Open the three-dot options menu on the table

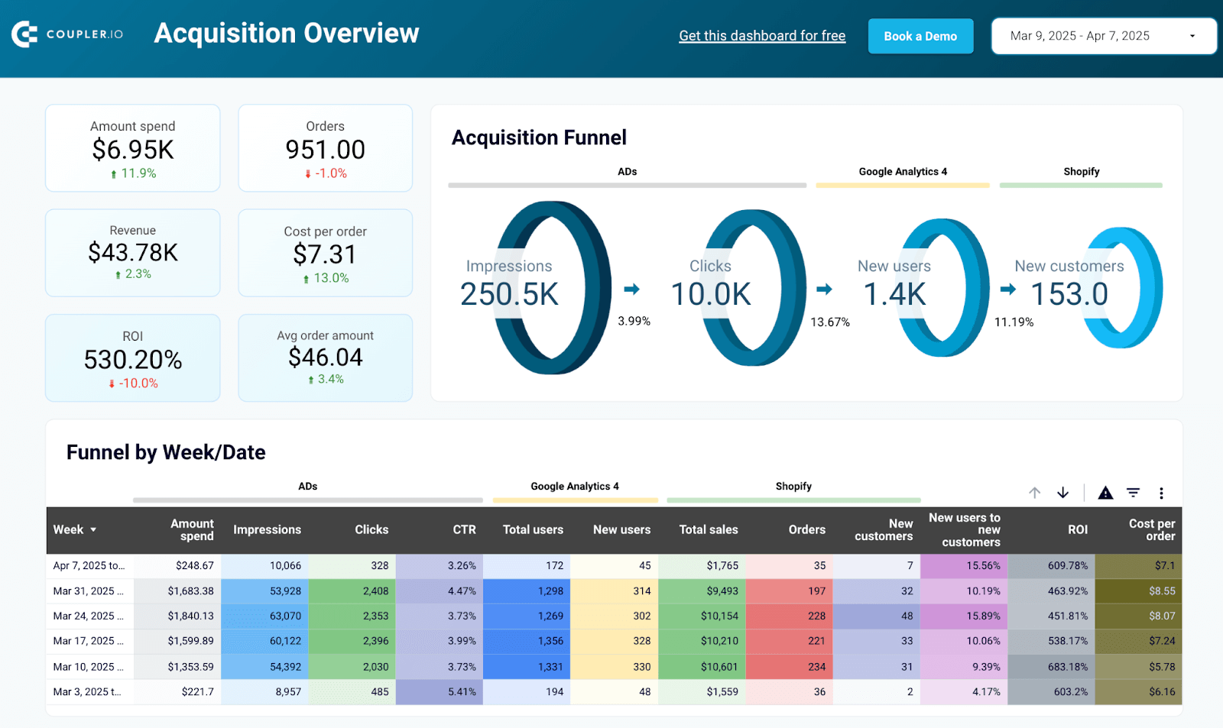(x=1162, y=493)
